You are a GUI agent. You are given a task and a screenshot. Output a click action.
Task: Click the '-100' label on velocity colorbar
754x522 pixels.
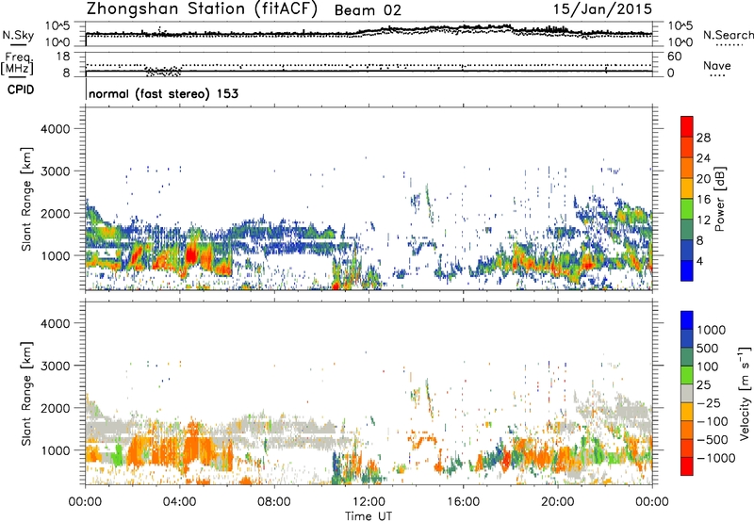(713, 421)
